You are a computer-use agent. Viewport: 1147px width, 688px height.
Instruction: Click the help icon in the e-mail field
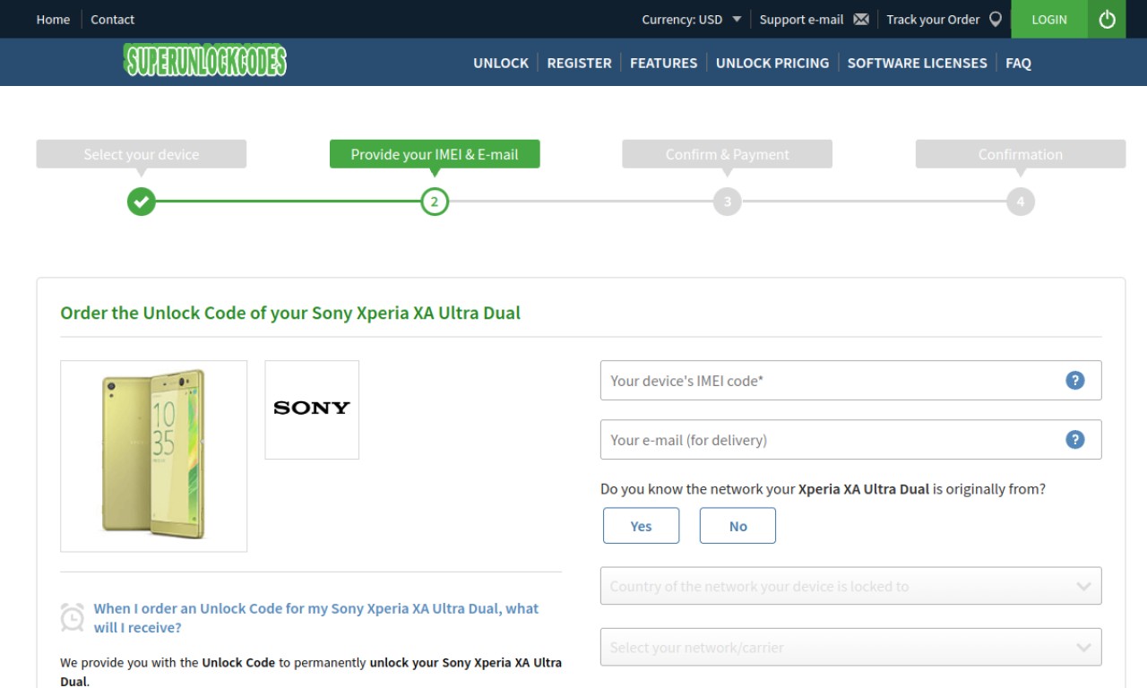point(1075,440)
